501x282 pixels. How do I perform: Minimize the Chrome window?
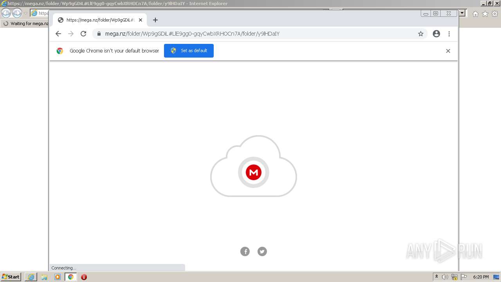[x=426, y=14]
